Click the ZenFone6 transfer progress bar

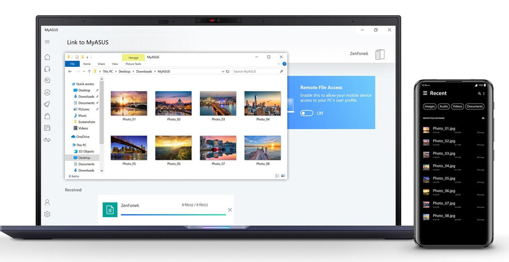coord(174,215)
